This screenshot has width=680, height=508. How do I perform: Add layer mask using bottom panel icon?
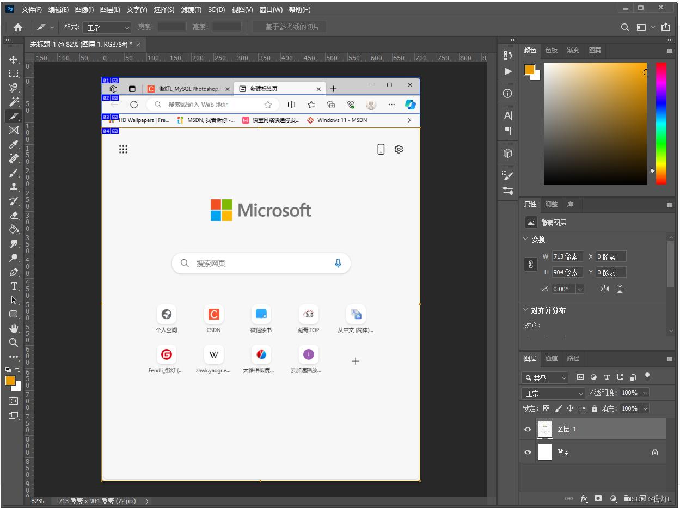tap(598, 498)
